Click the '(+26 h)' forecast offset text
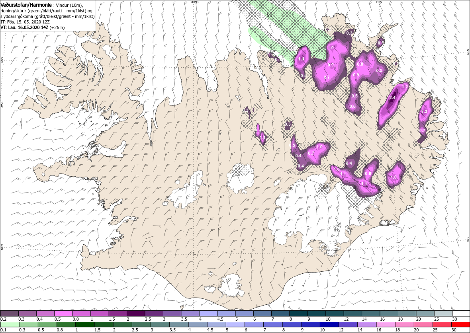Image resolution: width=470 pixels, height=333 pixels. 57,27
